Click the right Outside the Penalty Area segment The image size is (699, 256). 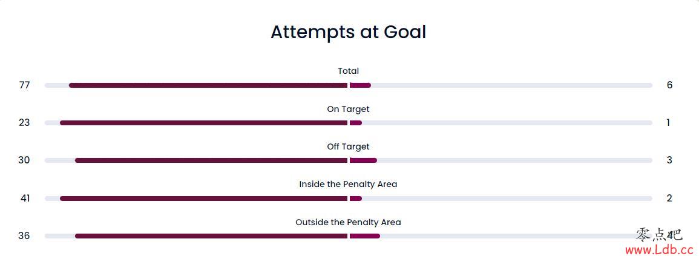coord(365,235)
